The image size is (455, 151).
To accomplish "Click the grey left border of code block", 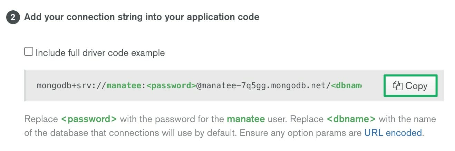I will point(25,85).
